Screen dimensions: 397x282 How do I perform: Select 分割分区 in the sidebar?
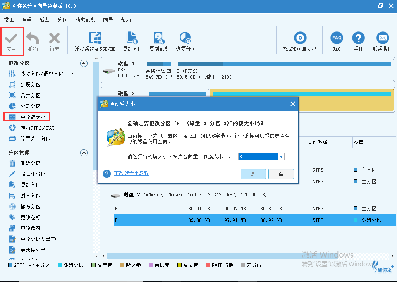point(24,106)
